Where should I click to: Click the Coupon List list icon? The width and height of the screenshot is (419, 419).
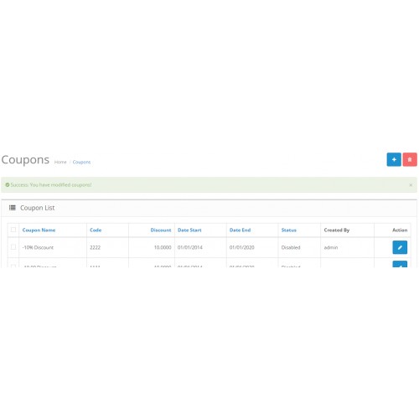[x=13, y=208]
